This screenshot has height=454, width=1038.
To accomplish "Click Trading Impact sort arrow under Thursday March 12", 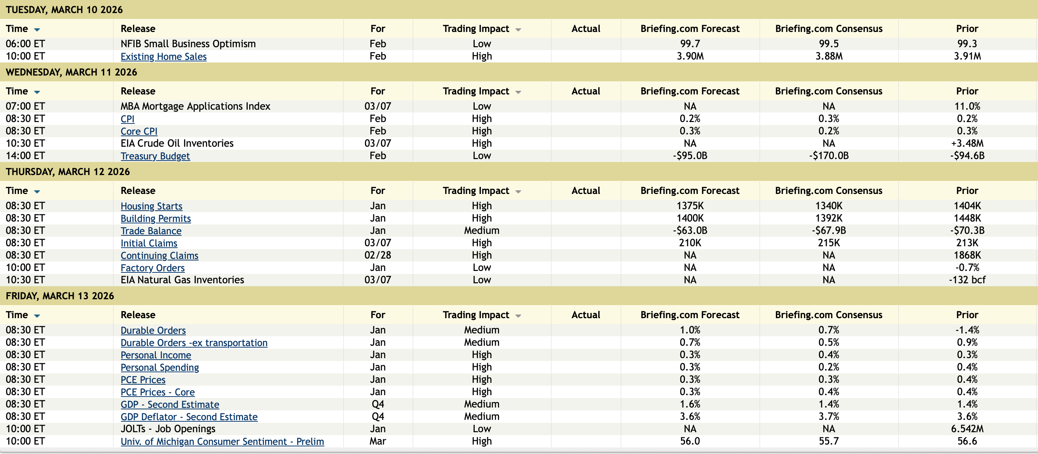I will click(518, 191).
